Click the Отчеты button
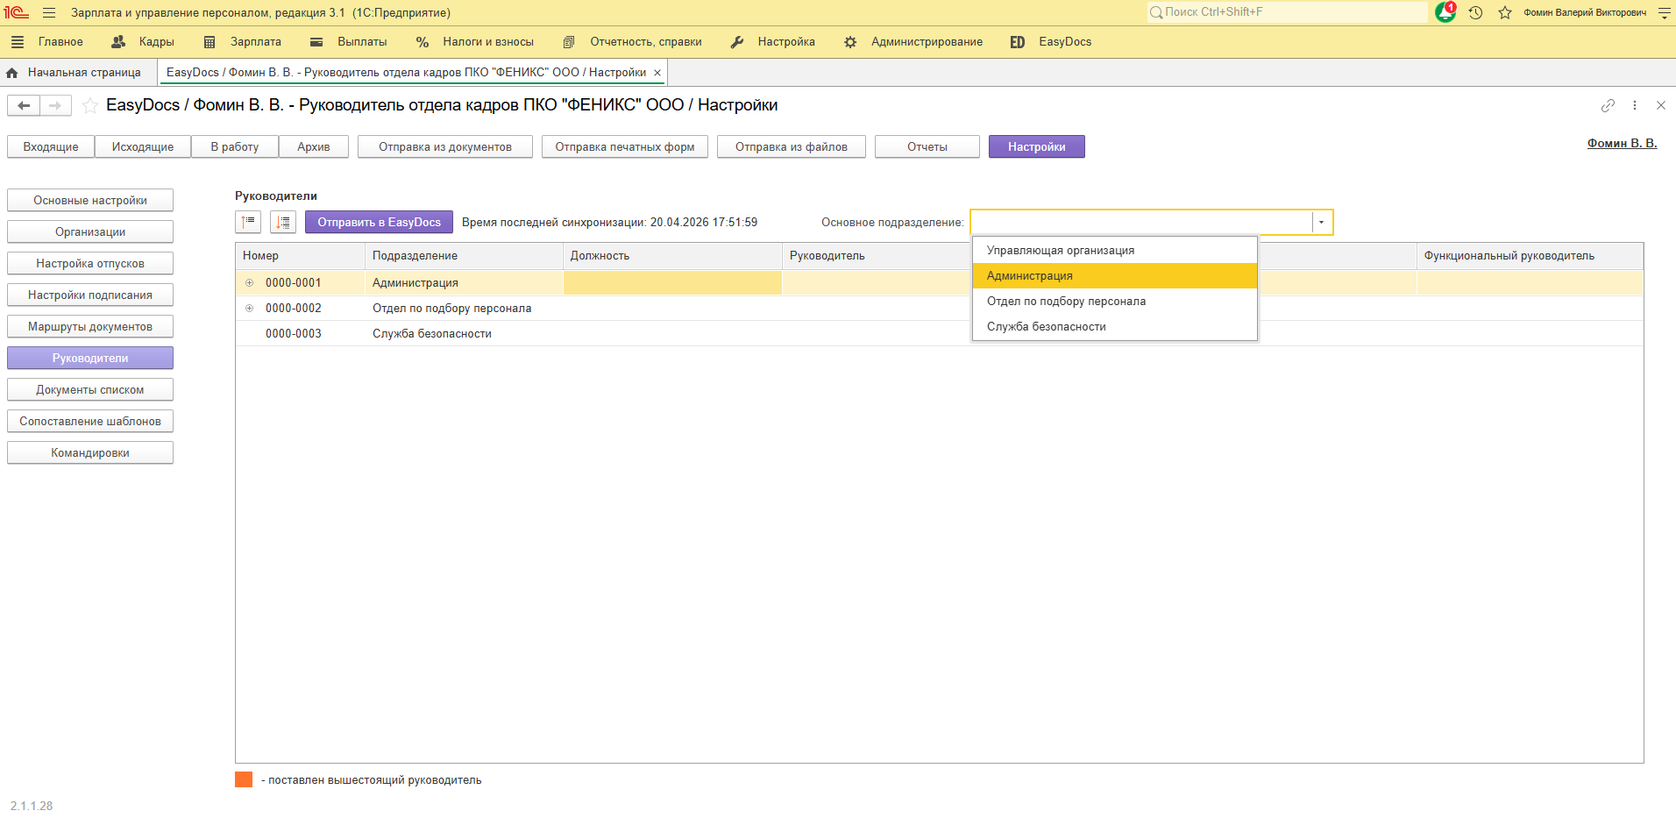 (927, 146)
